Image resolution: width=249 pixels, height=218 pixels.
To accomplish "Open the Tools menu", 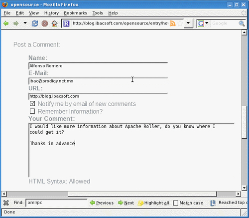I will point(98,13).
